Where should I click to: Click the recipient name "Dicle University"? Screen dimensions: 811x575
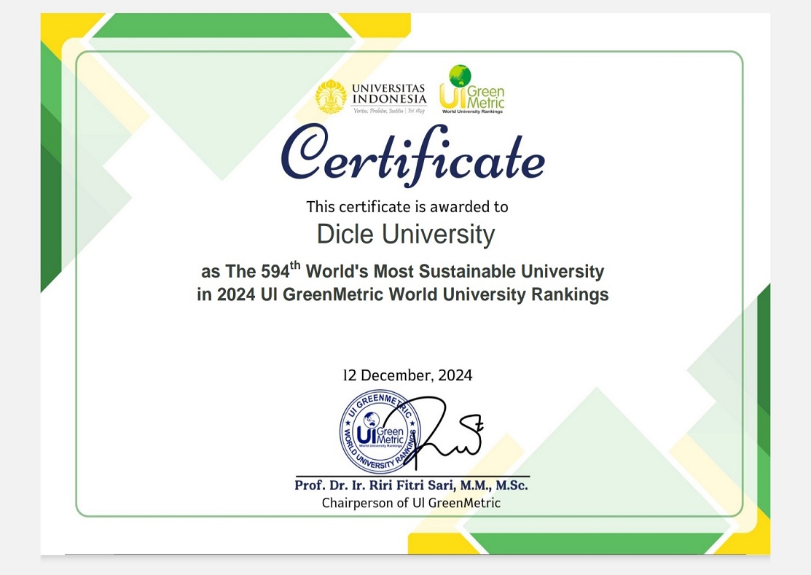(405, 234)
